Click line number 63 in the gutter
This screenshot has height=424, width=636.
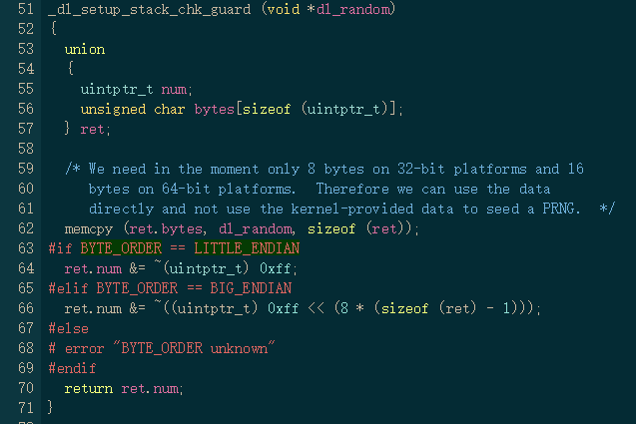[24, 248]
